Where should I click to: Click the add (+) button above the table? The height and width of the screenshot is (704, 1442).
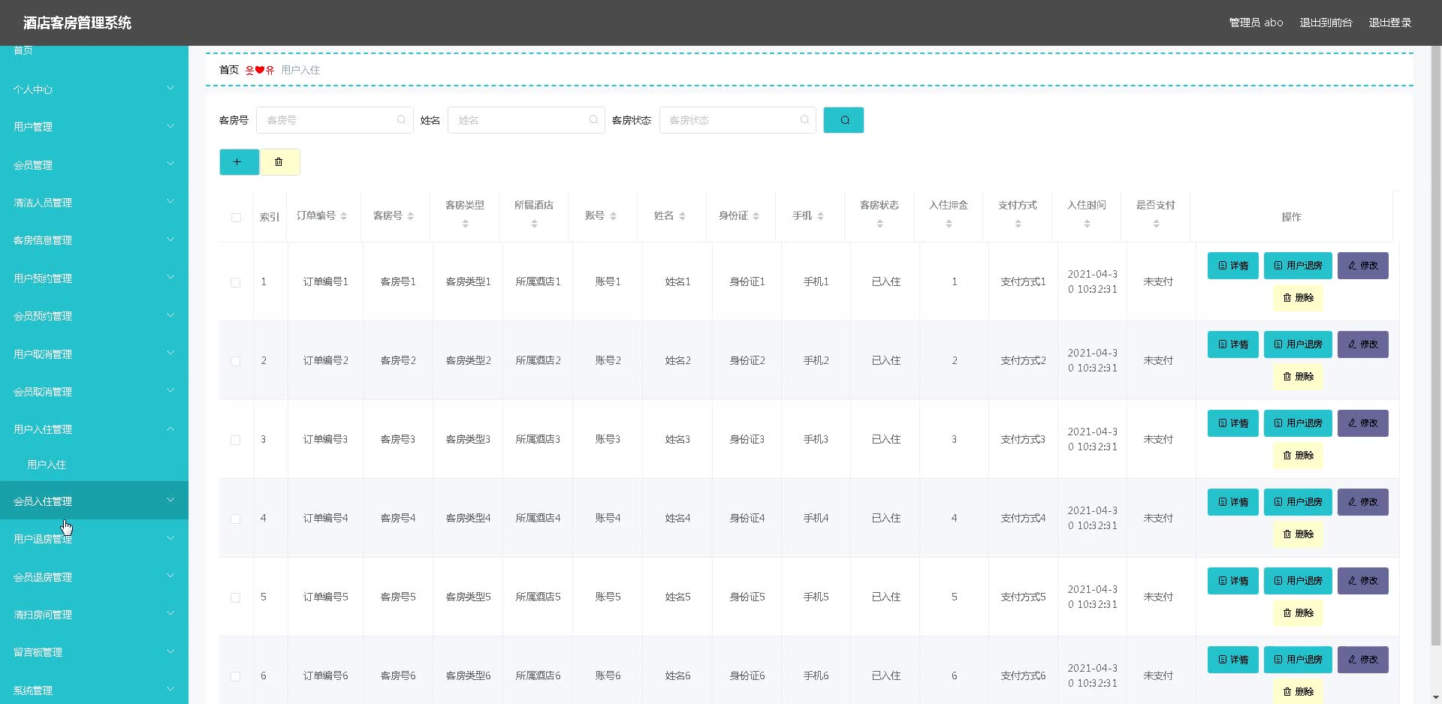coord(239,161)
